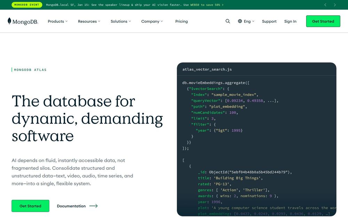Screen dimensions: 348x217
Task: Open the Eng language dropdown
Action: pyautogui.click(x=246, y=21)
